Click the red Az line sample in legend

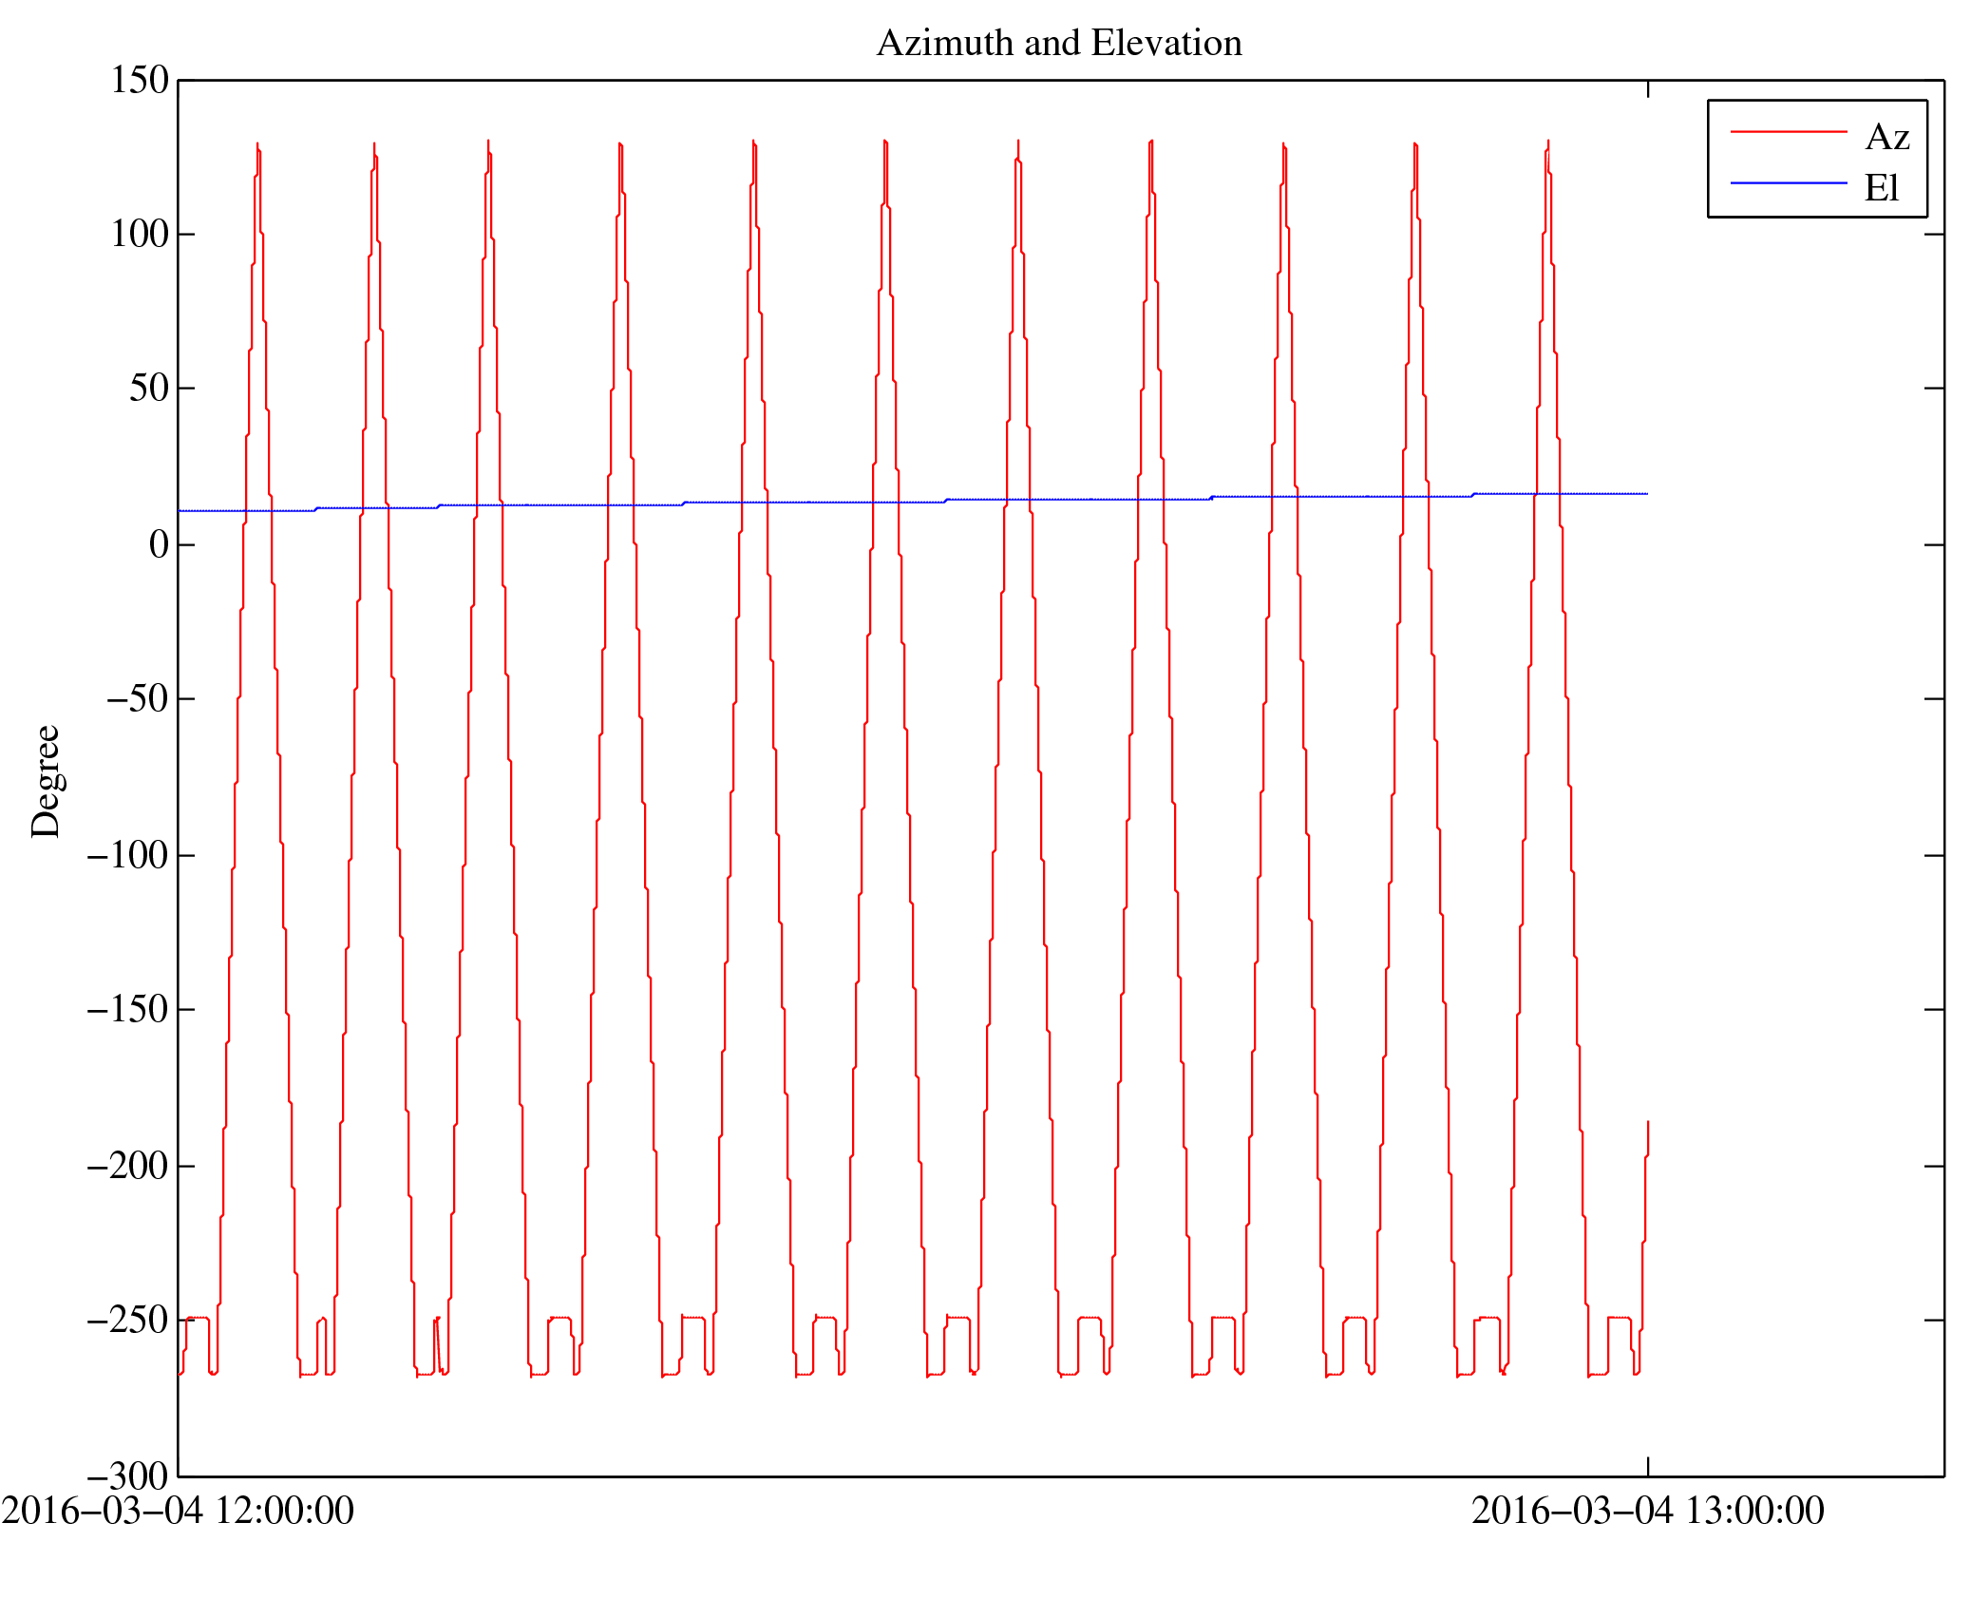1788,132
